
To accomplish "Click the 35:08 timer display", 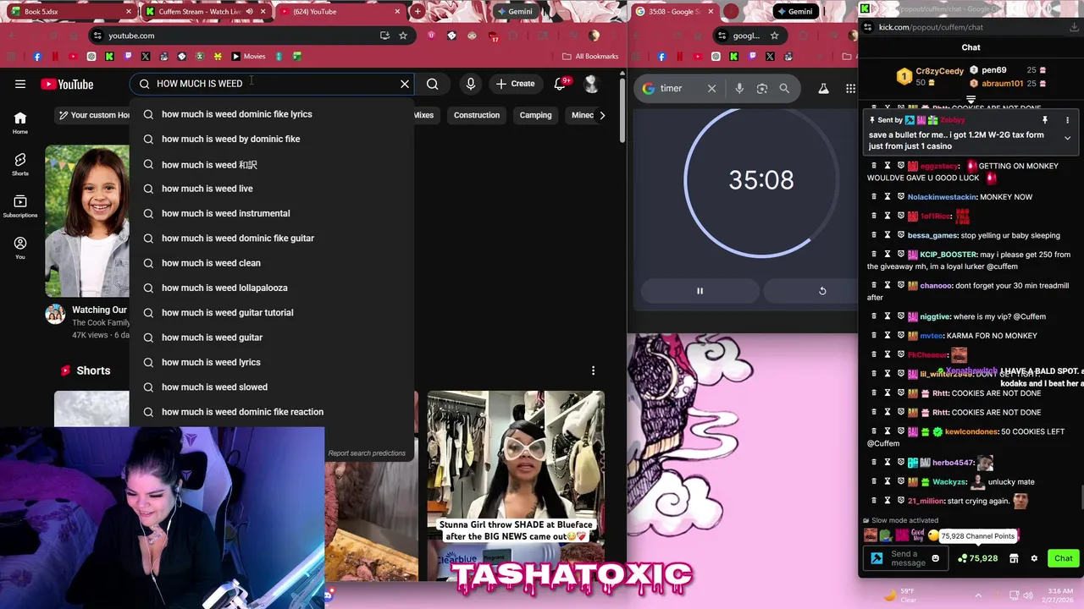I will coord(761,180).
